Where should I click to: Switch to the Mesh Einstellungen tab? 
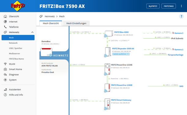(76, 23)
